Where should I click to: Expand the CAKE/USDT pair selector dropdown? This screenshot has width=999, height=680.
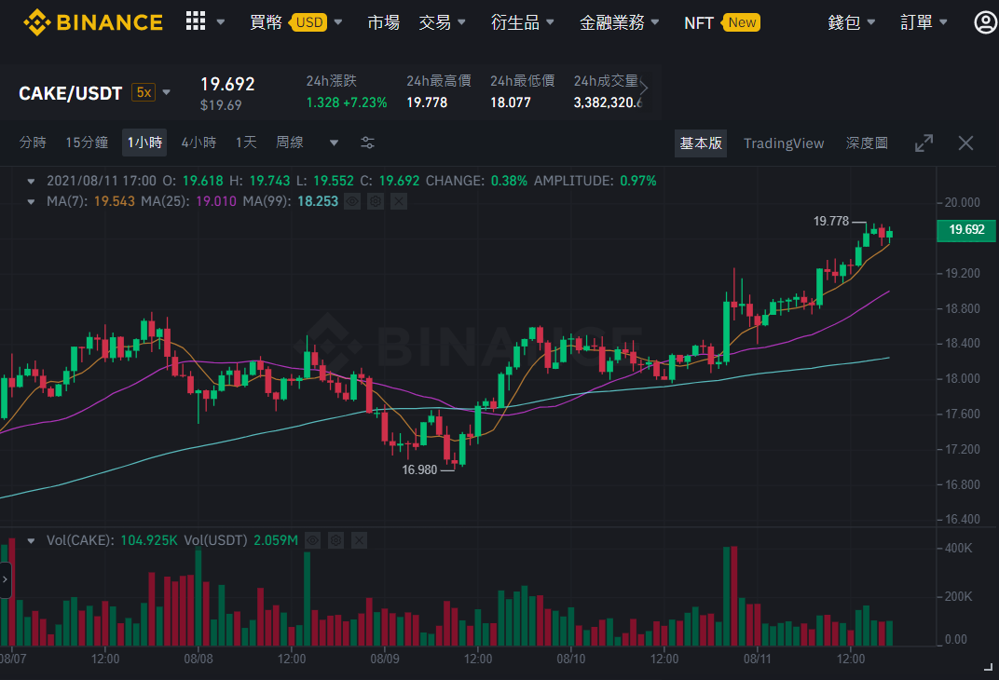[x=166, y=92]
